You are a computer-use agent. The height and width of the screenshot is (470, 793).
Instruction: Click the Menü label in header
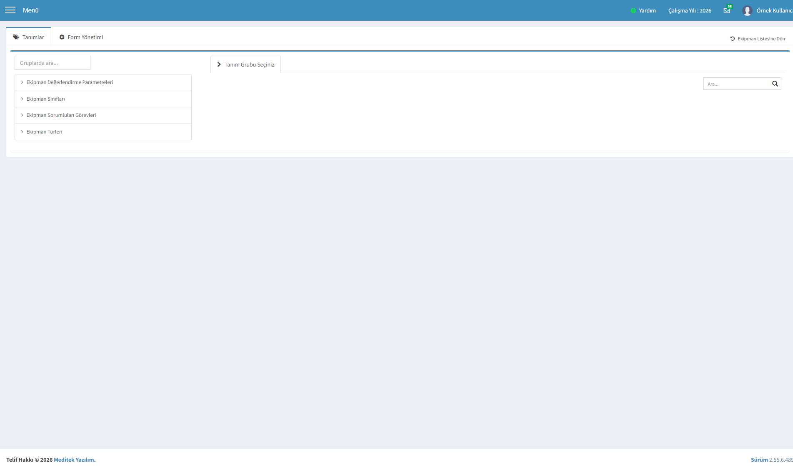31,10
